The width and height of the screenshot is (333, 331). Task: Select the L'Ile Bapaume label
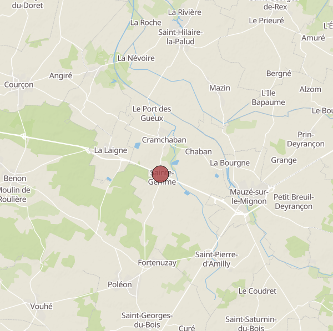pyautogui.click(x=269, y=98)
